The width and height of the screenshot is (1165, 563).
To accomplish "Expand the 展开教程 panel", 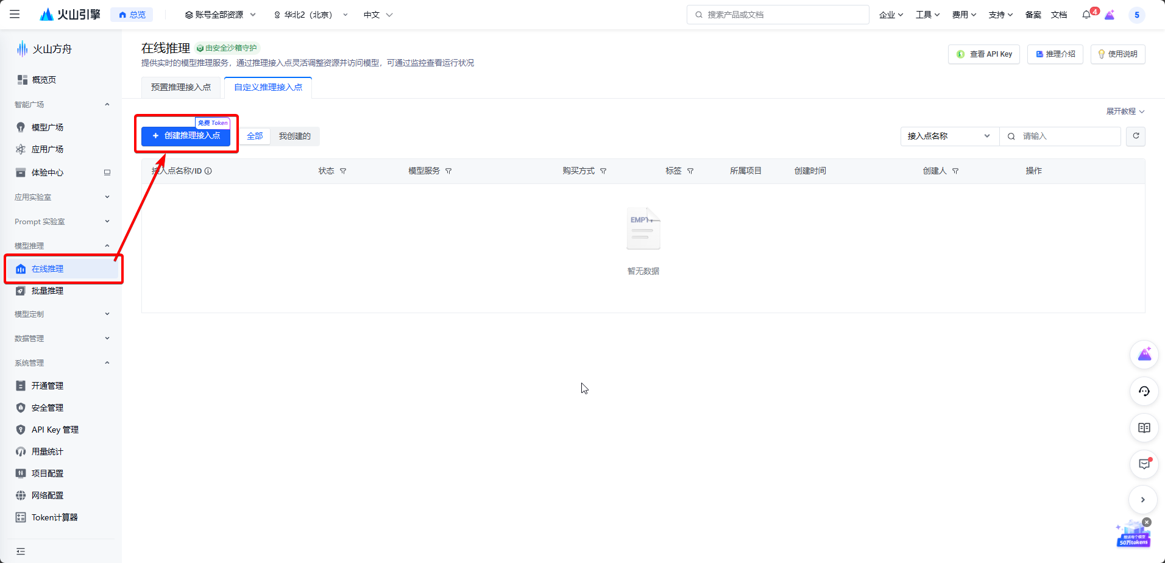I will point(1124,112).
